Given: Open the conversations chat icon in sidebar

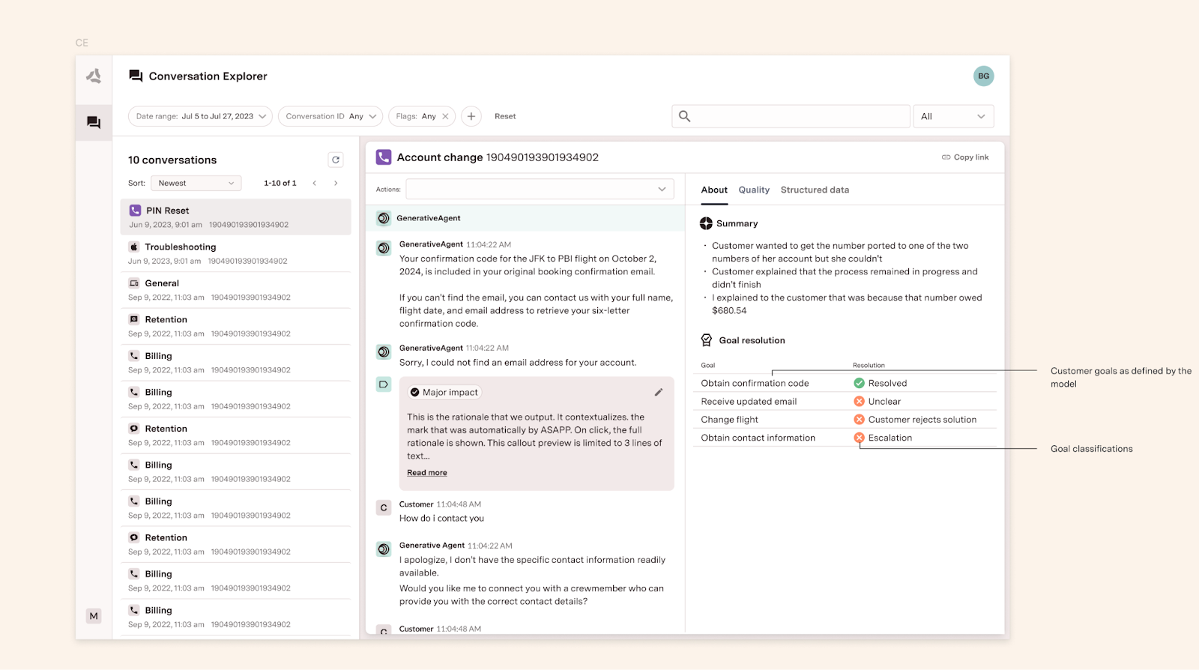Looking at the screenshot, I should [x=94, y=122].
